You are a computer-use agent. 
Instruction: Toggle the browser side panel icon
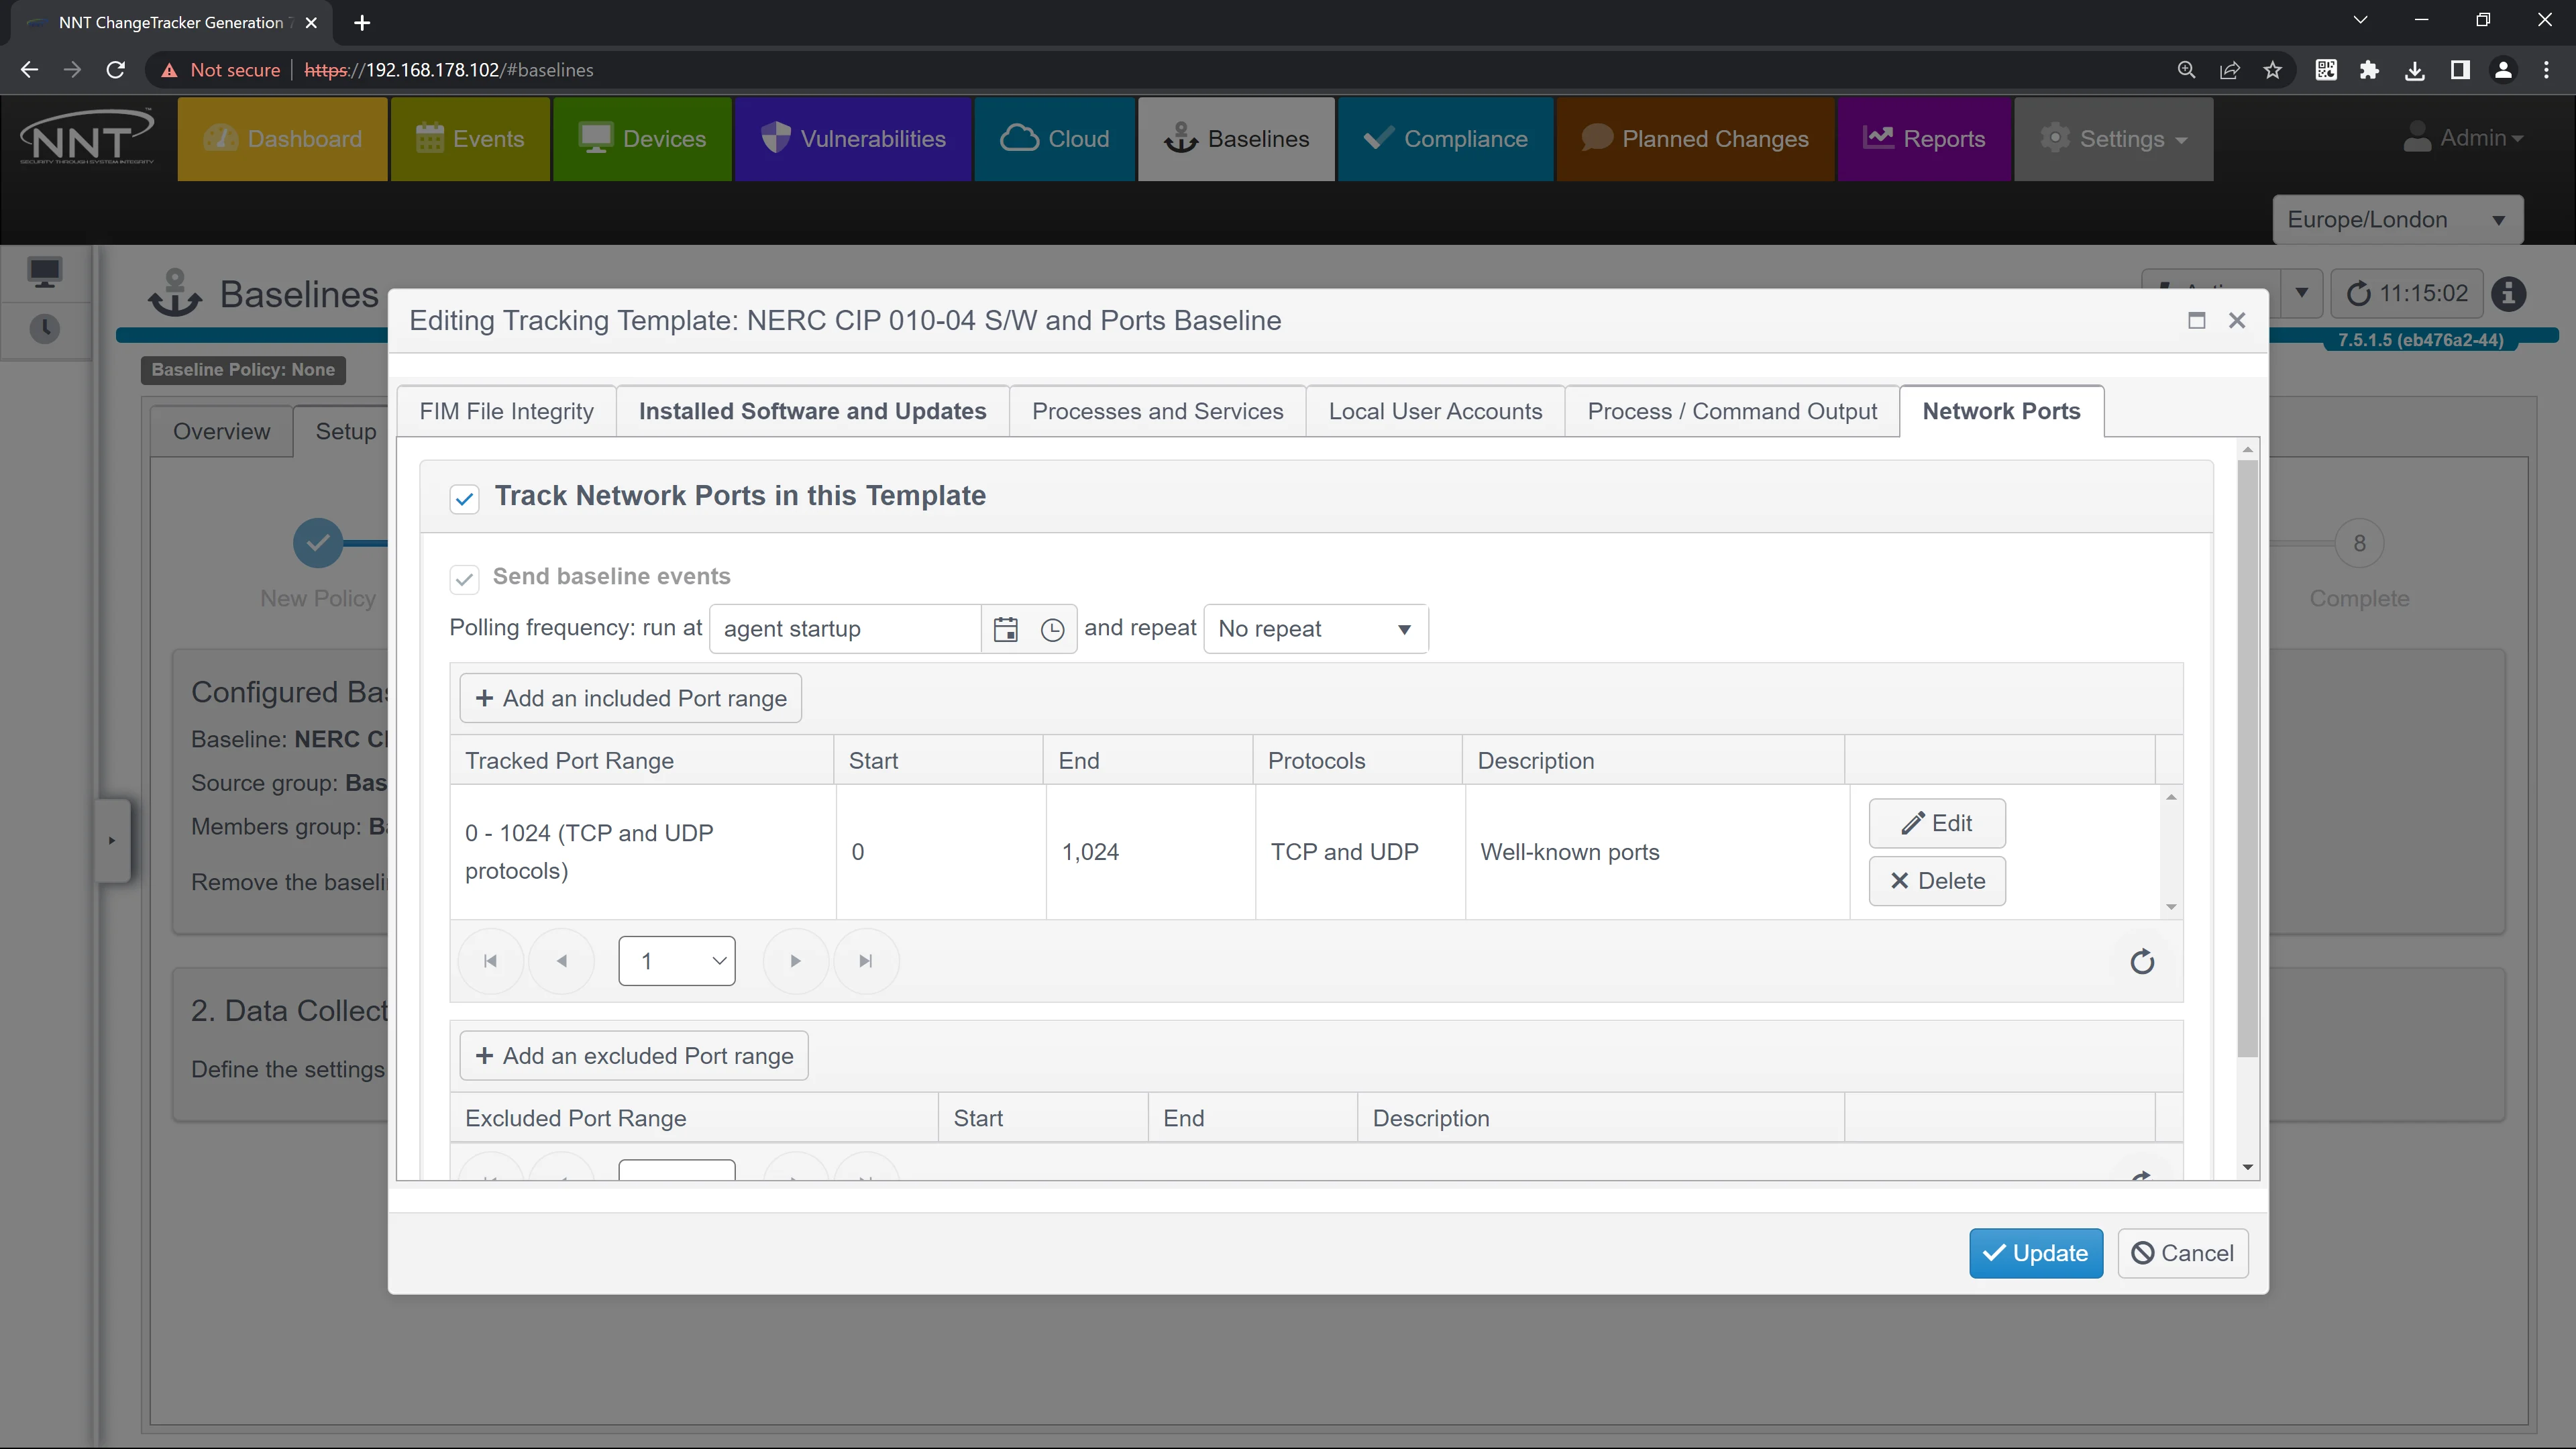(x=2460, y=70)
